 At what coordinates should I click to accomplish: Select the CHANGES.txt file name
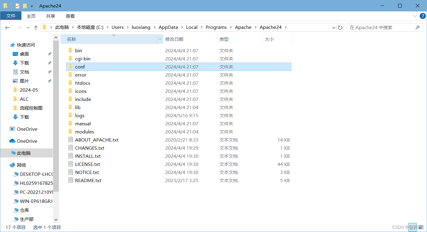click(90, 148)
